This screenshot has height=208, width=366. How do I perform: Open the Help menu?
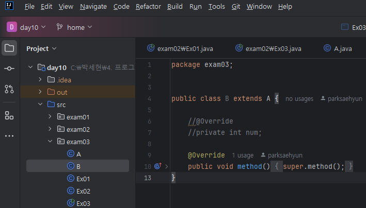tap(285, 7)
